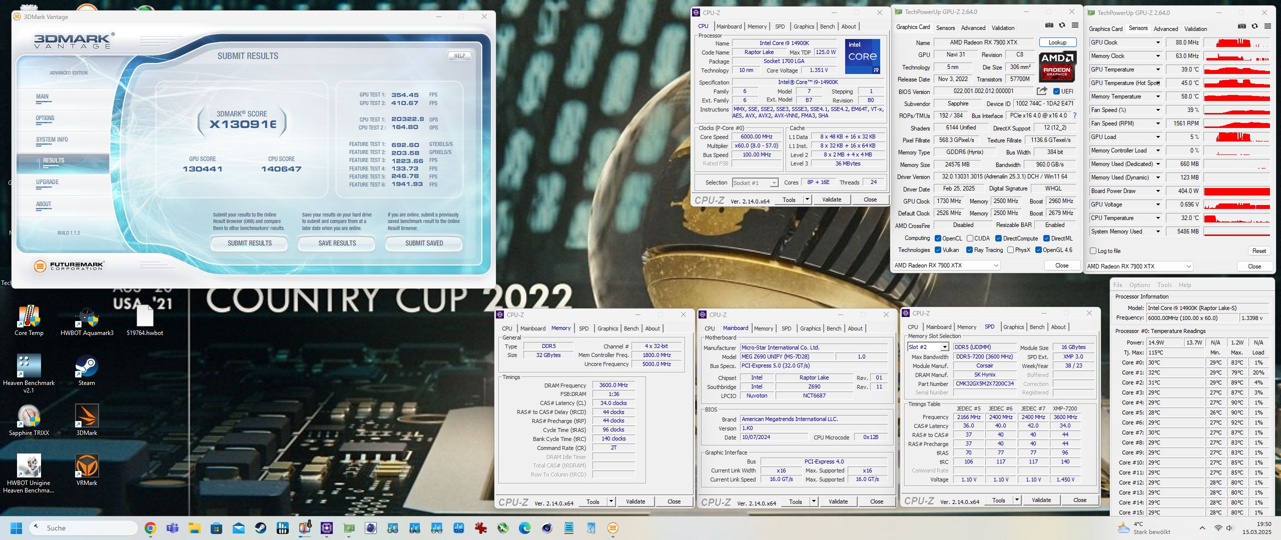1281x540 pixels.
Task: Open GPU selector dropdown in GPU-Z Sensors window
Action: 1139,266
